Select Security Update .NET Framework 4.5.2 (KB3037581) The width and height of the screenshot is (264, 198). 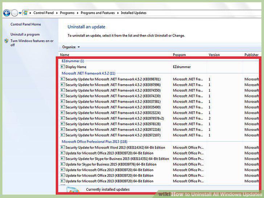pyautogui.click(x=113, y=102)
